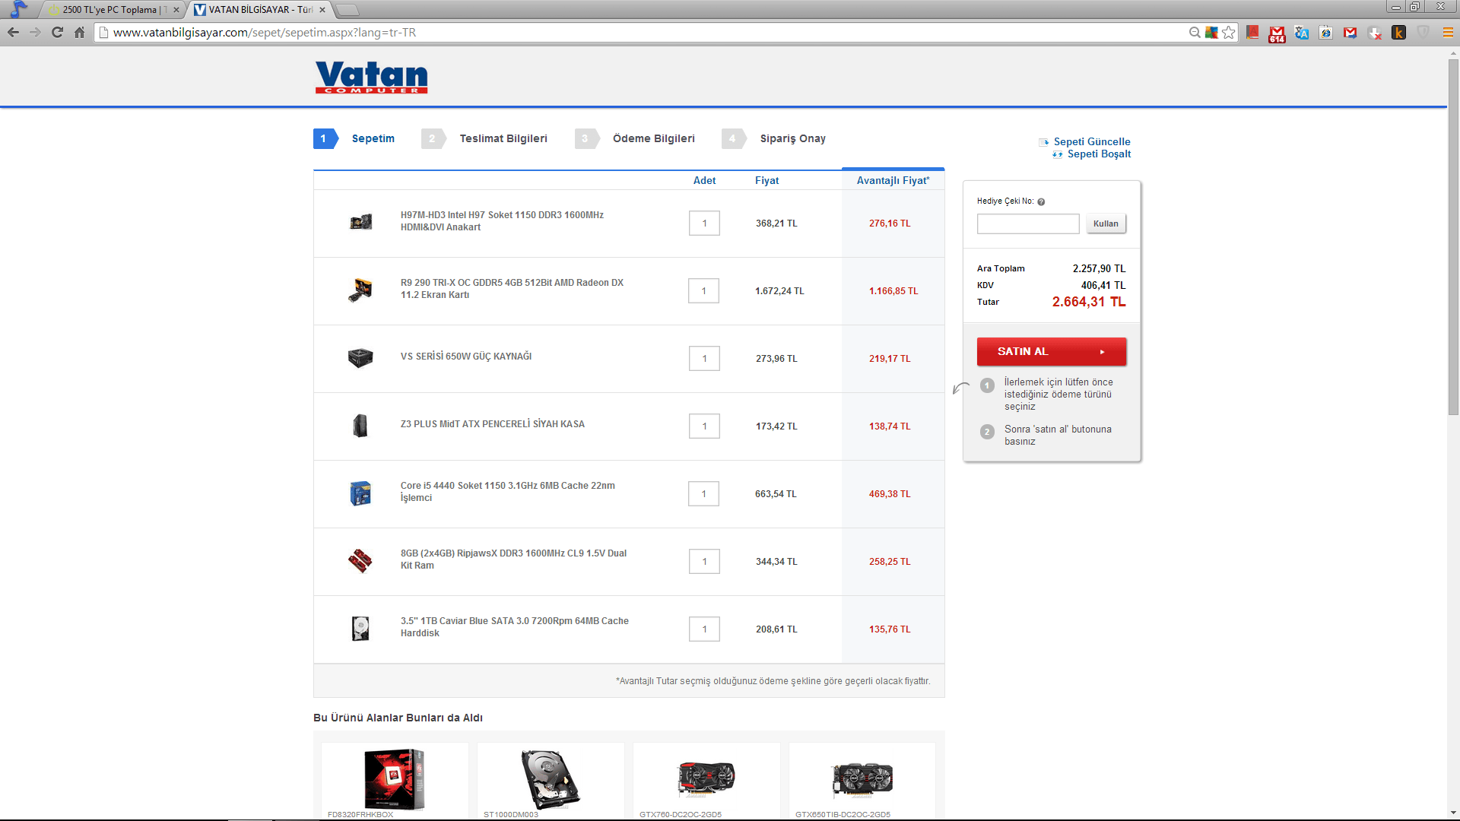1460x821 pixels.
Task: Click the Sepeti Boşalt link
Action: (x=1098, y=154)
